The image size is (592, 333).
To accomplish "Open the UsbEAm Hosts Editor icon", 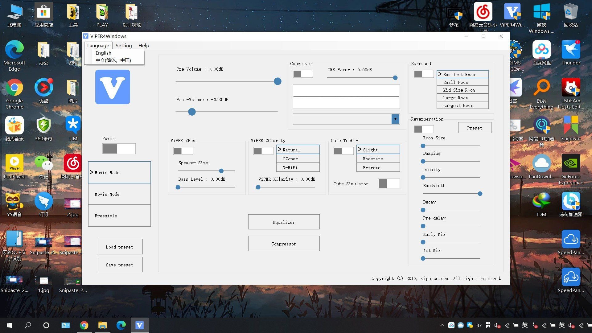I will (571, 94).
